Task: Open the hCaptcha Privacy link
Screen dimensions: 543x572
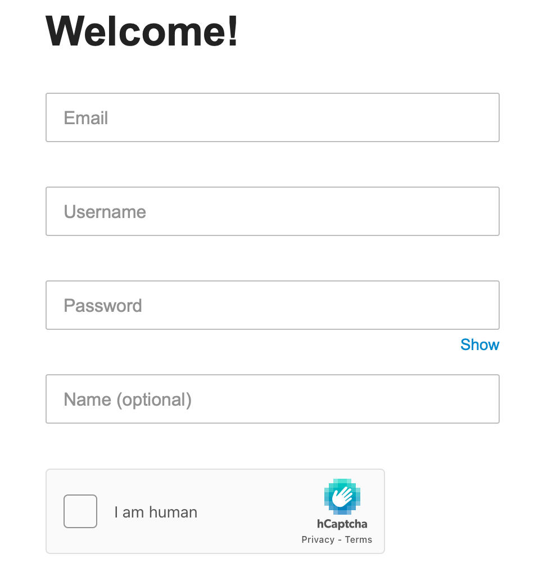Action: [318, 539]
